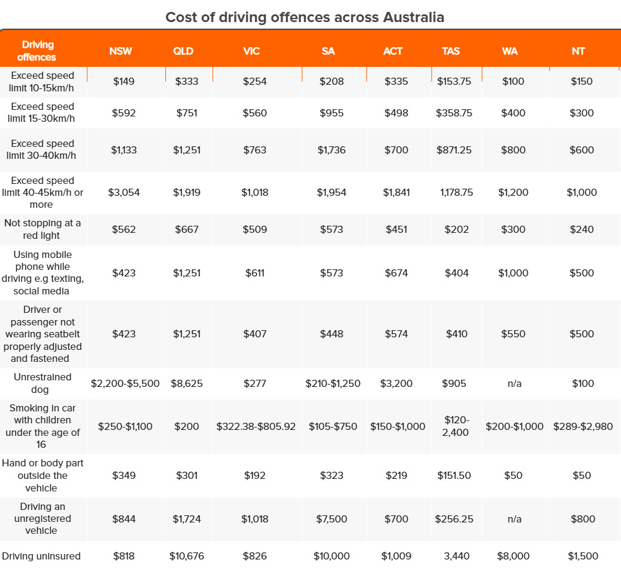Viewport: 621px width, 578px height.
Task: Select the 'Hand or body part outside the vehicle' label
Action: 42,475
